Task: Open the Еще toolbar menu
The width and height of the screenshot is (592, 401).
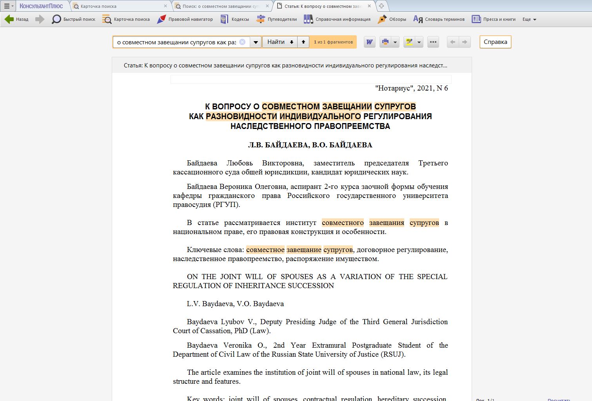Action: click(529, 19)
